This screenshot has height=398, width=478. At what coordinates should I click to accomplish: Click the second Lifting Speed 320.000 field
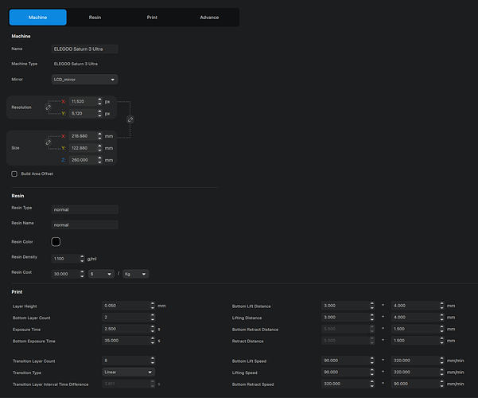click(415, 373)
